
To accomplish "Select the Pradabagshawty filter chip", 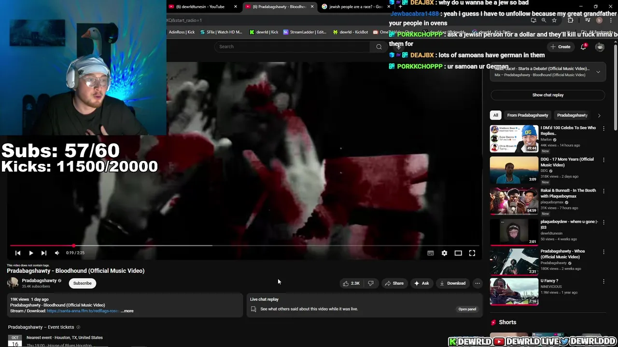I will tap(572, 115).
